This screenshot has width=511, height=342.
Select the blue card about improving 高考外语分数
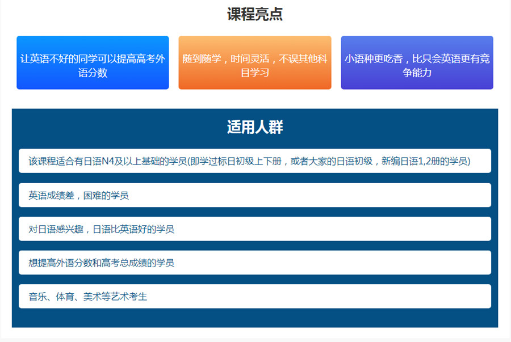(x=93, y=63)
